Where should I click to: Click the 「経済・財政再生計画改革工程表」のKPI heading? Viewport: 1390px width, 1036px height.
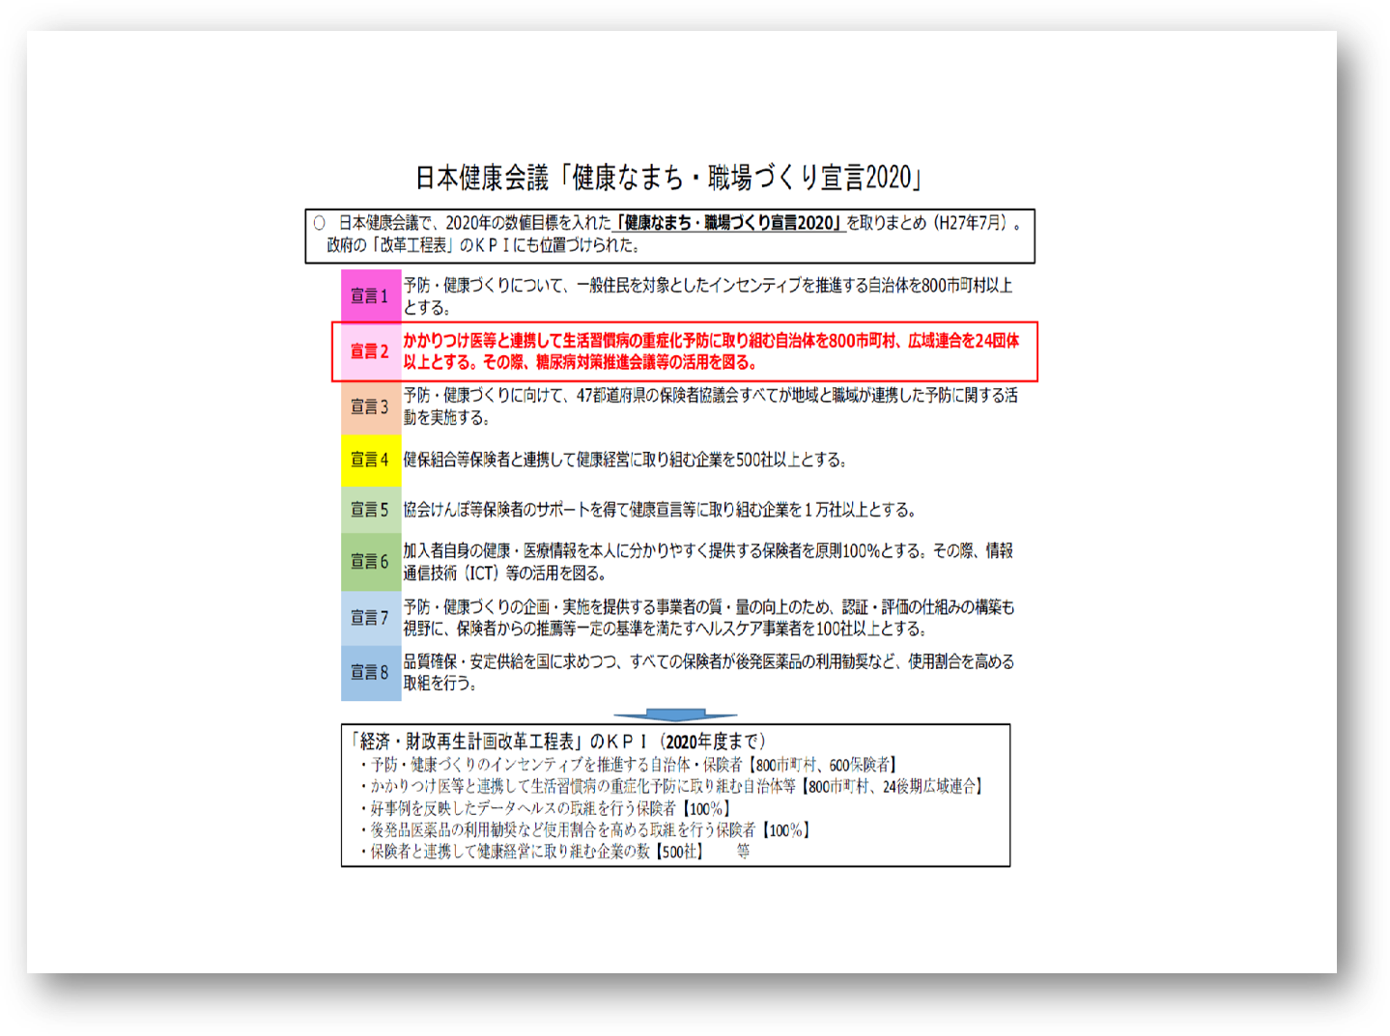click(558, 742)
